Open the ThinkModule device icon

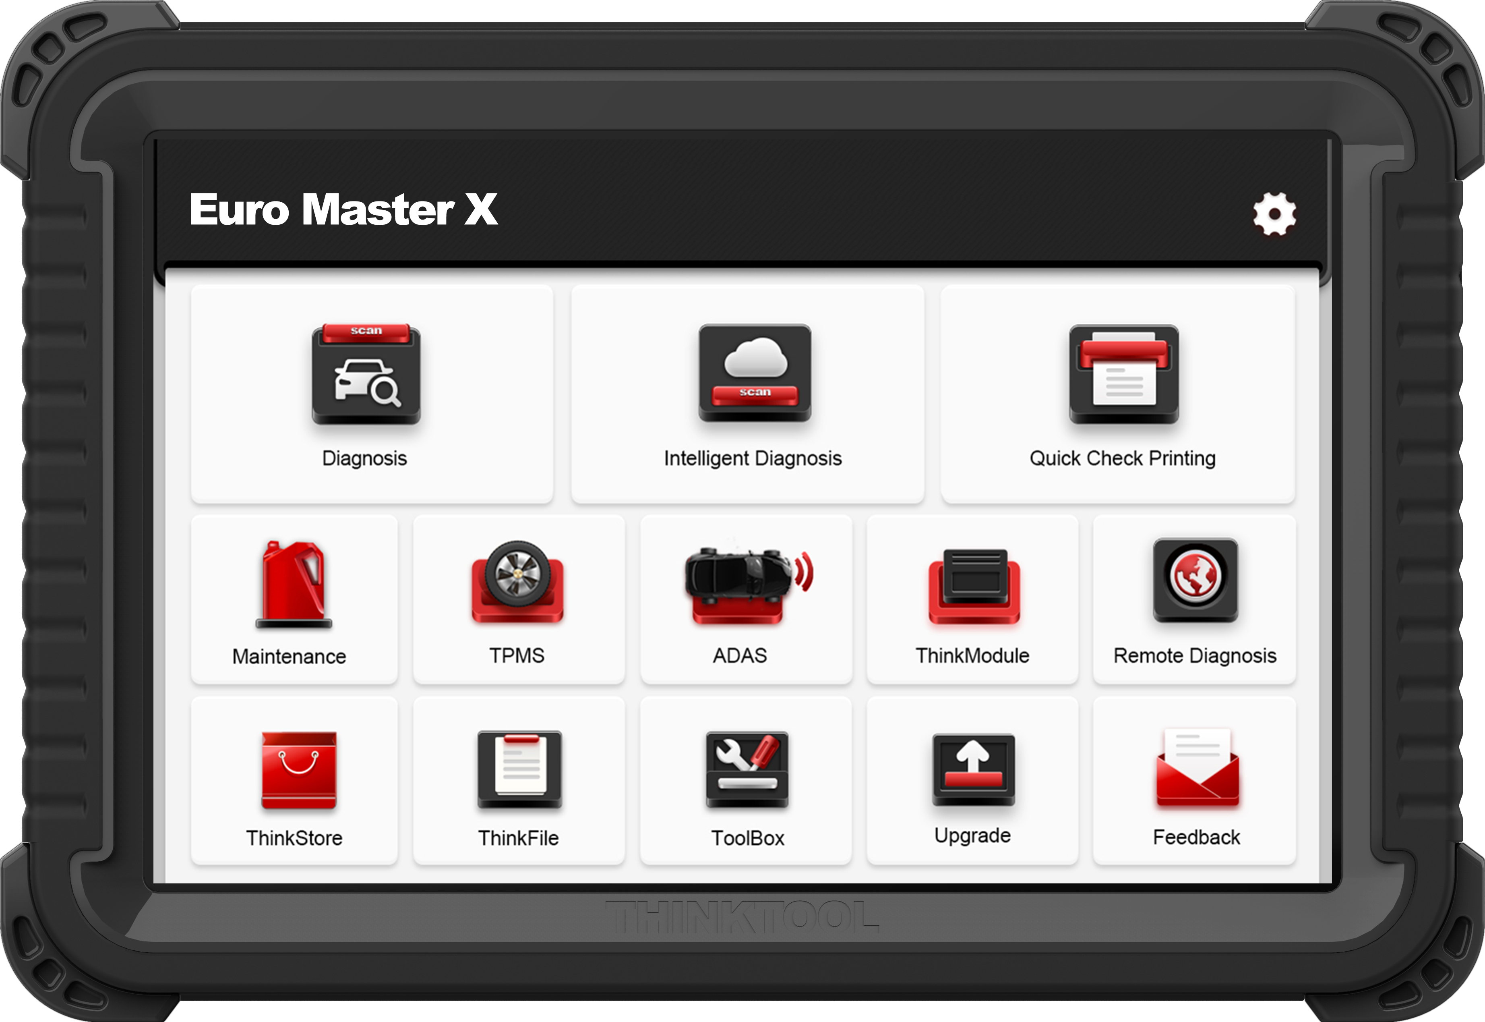pyautogui.click(x=974, y=585)
